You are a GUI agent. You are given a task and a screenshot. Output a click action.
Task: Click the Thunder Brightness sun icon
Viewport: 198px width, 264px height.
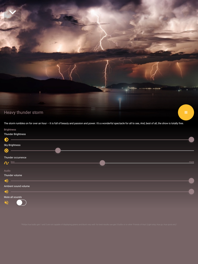point(7,140)
